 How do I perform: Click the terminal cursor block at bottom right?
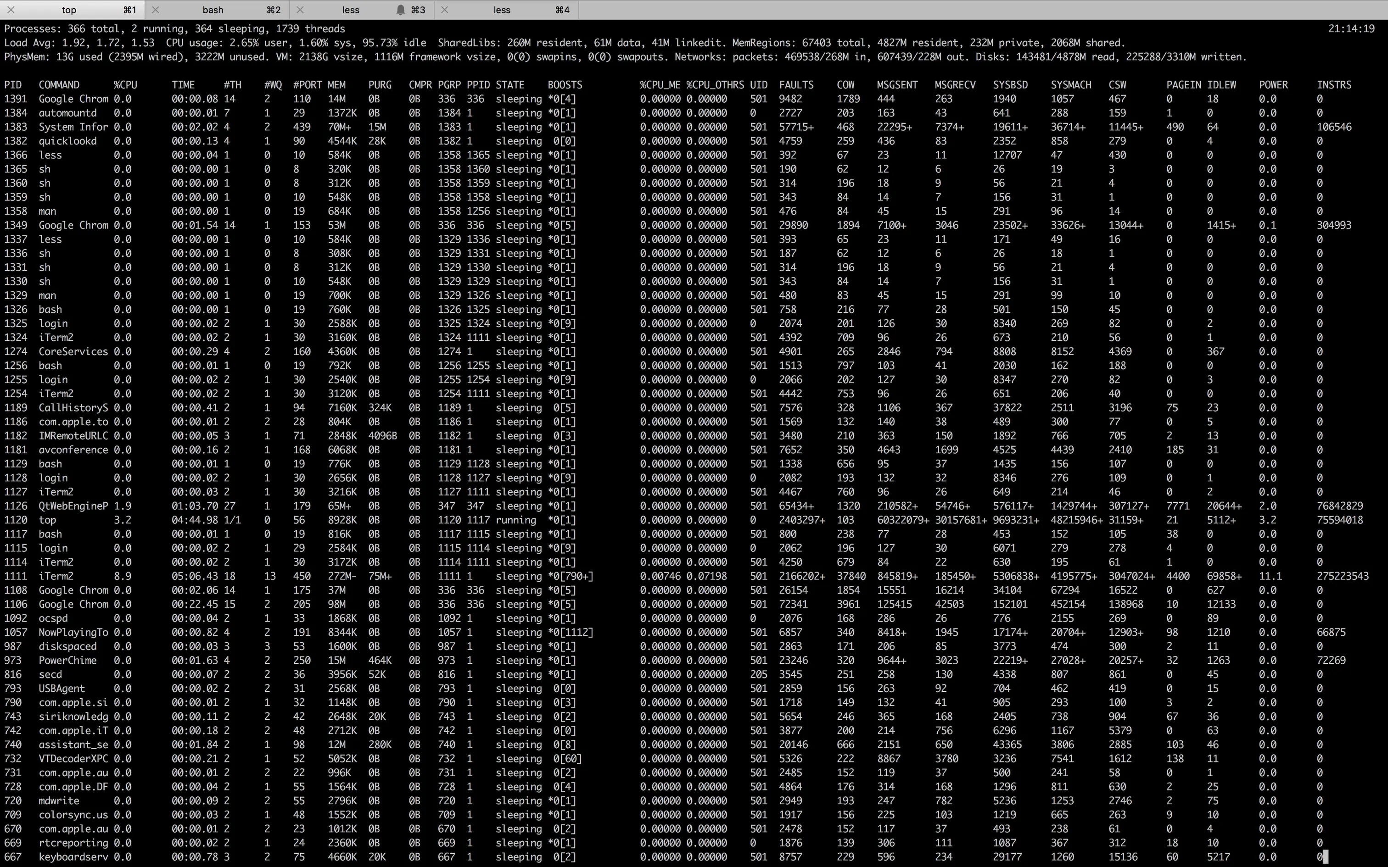(1326, 857)
